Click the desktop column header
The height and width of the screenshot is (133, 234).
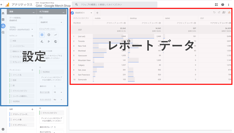pyautogui.click(x=133, y=18)
